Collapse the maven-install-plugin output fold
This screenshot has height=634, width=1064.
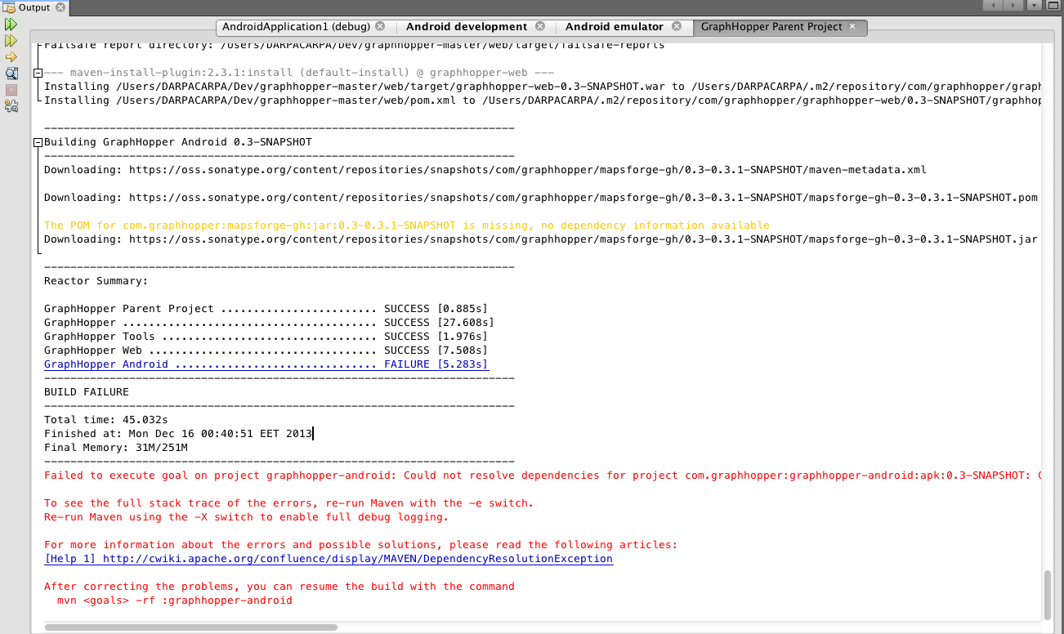(x=38, y=73)
